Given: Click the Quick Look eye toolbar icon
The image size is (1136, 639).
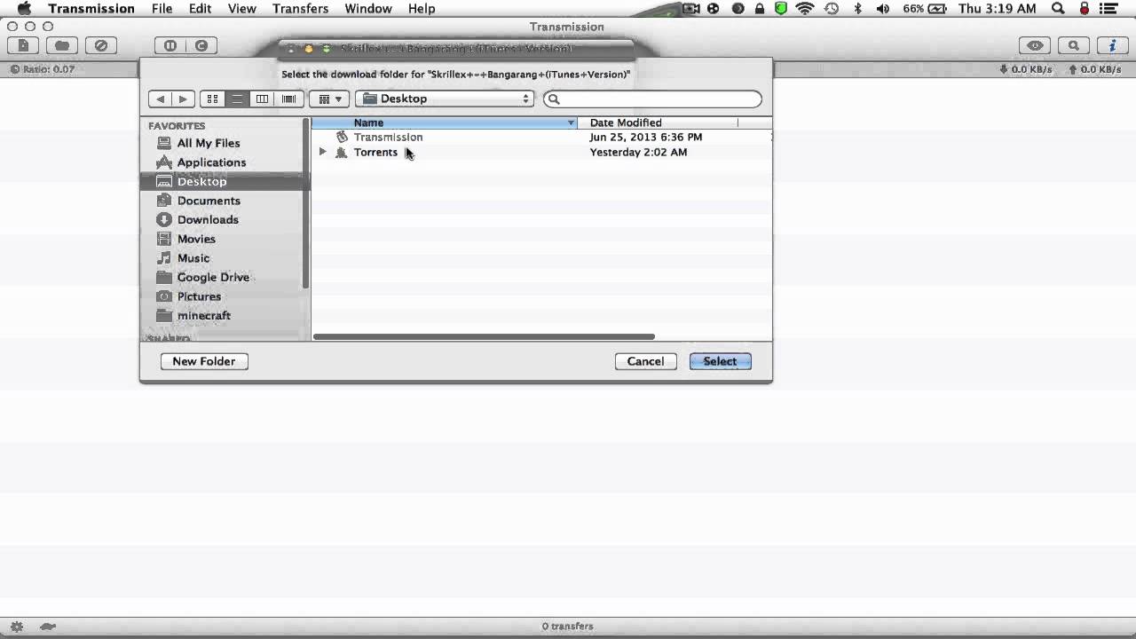Looking at the screenshot, I should [1035, 45].
